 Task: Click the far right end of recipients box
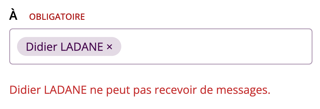pos(306,46)
